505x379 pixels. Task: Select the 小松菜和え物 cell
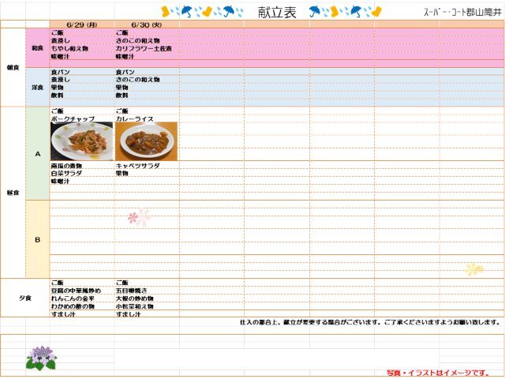click(135, 306)
